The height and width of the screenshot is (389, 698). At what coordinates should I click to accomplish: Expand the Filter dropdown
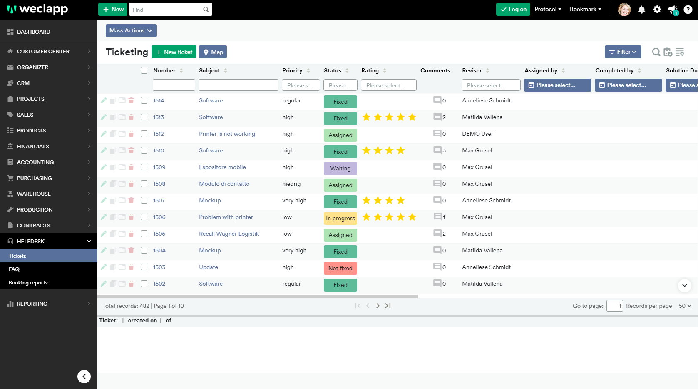(x=623, y=52)
